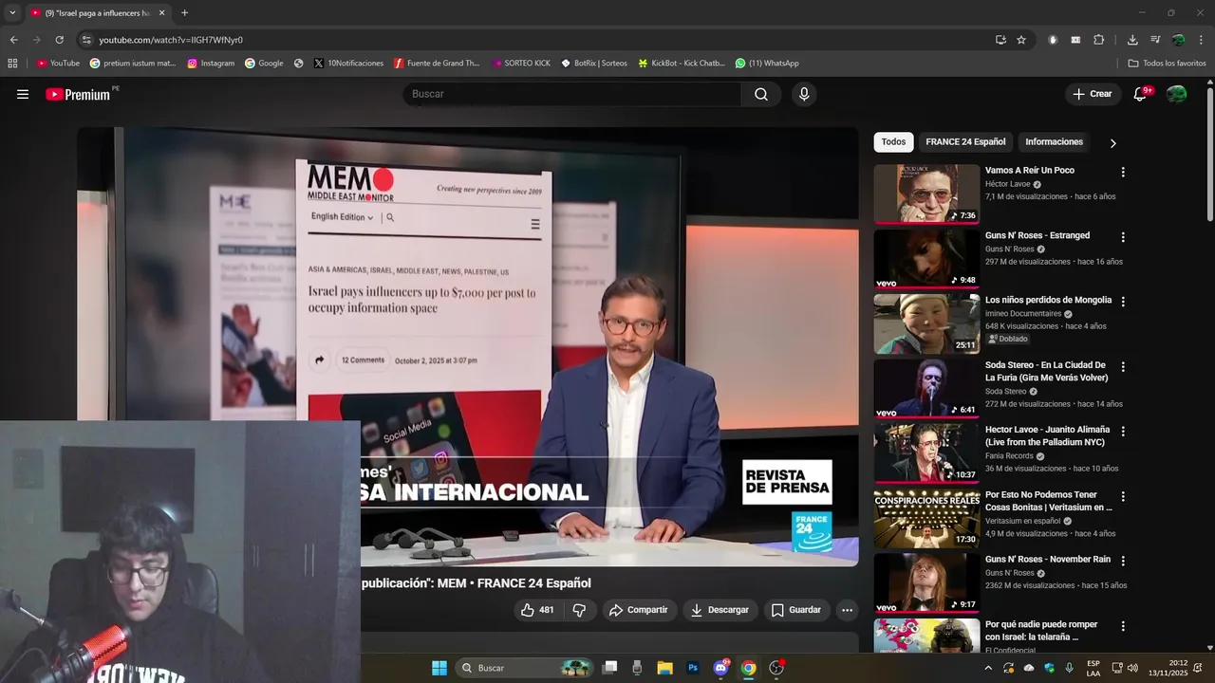This screenshot has width=1215, height=683.
Task: Open the Chrome apps grid in bookmarks bar
Action: [x=12, y=64]
